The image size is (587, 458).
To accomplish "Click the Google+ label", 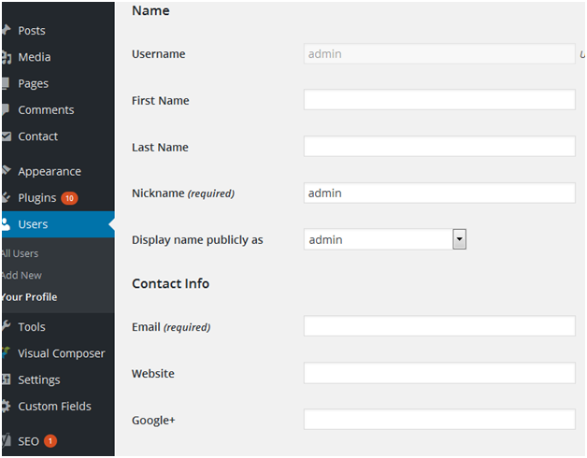I will pyautogui.click(x=153, y=421).
